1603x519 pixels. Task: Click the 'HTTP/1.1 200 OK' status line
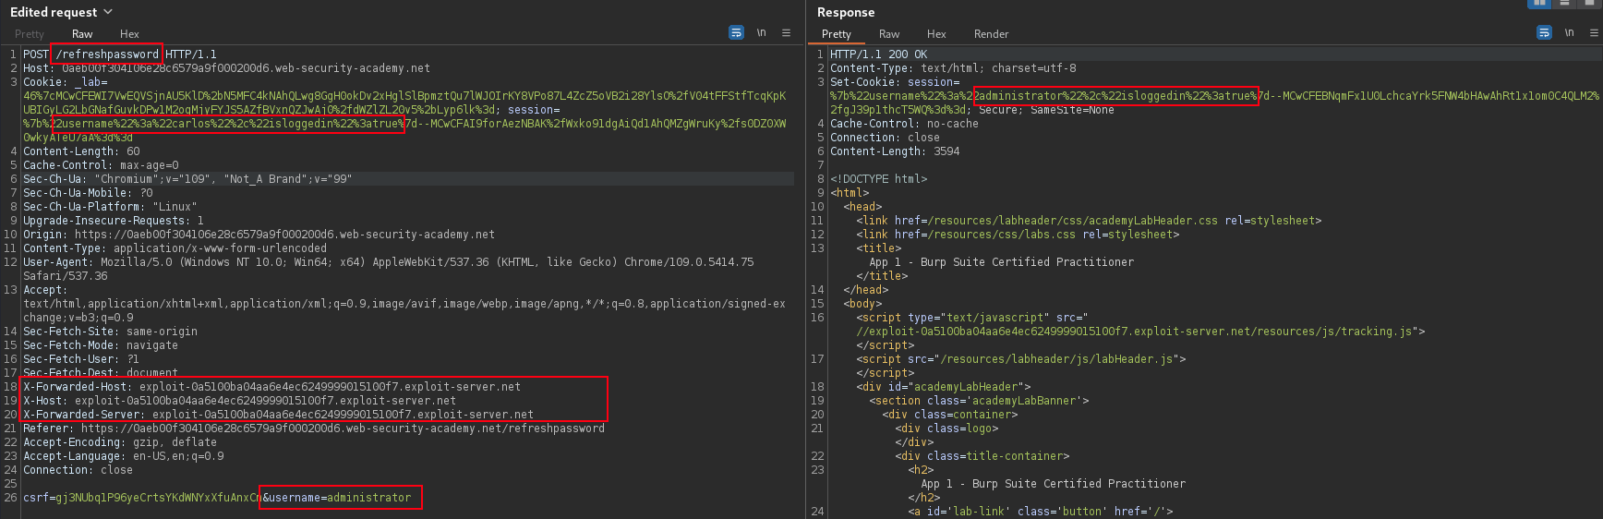pyautogui.click(x=878, y=54)
